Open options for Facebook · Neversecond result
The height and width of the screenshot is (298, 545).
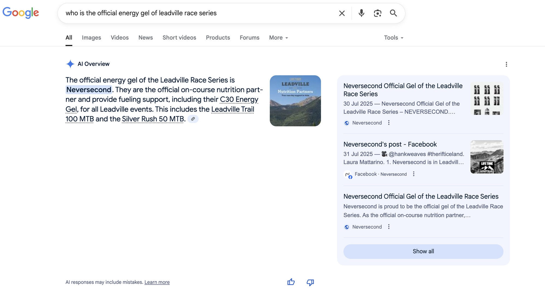414,174
